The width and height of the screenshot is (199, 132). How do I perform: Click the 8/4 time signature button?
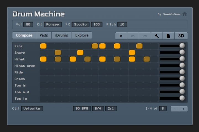98,109
